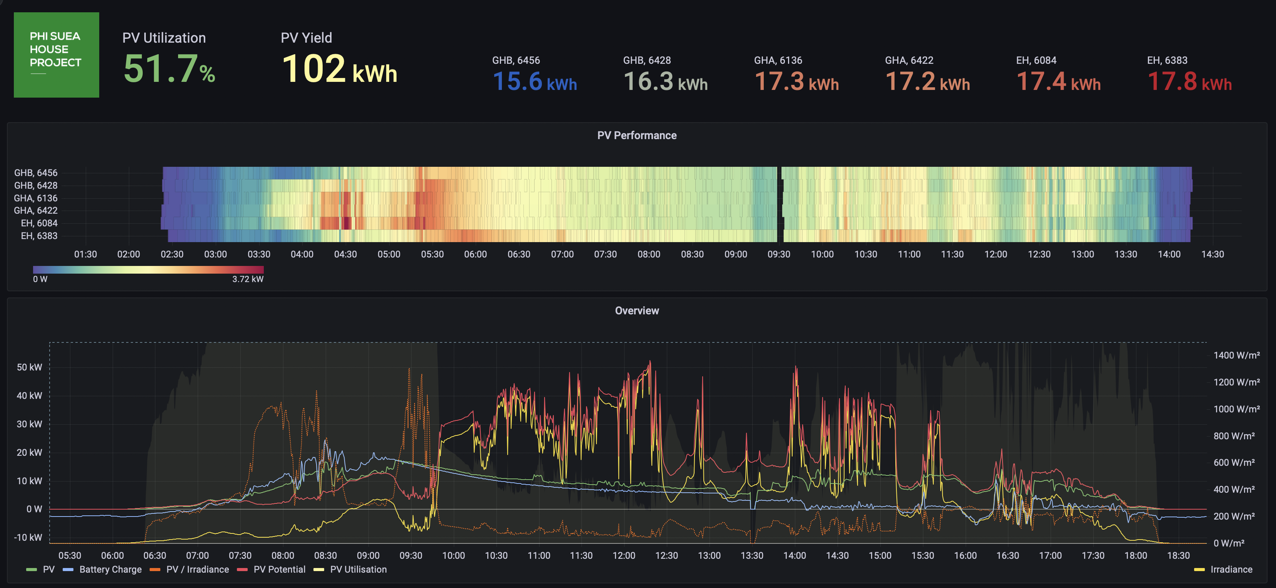Image resolution: width=1276 pixels, height=588 pixels.
Task: Toggle Irradiance series label in legend
Action: pyautogui.click(x=1231, y=570)
